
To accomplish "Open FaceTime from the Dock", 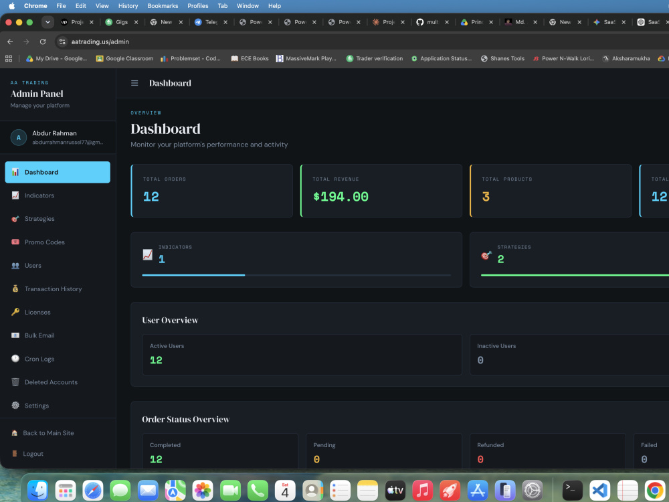I will pos(230,490).
